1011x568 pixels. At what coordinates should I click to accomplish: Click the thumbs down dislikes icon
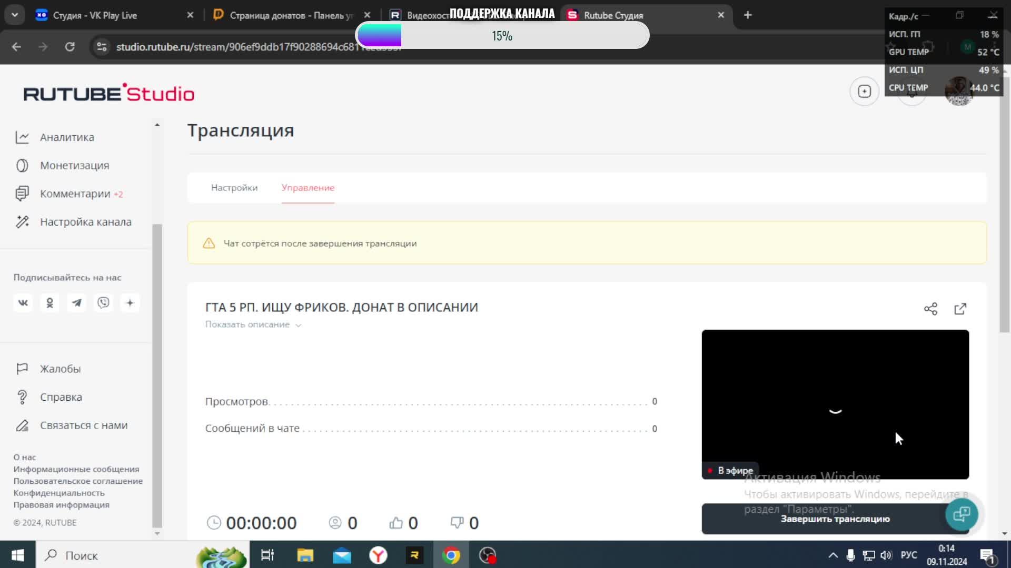tap(457, 523)
